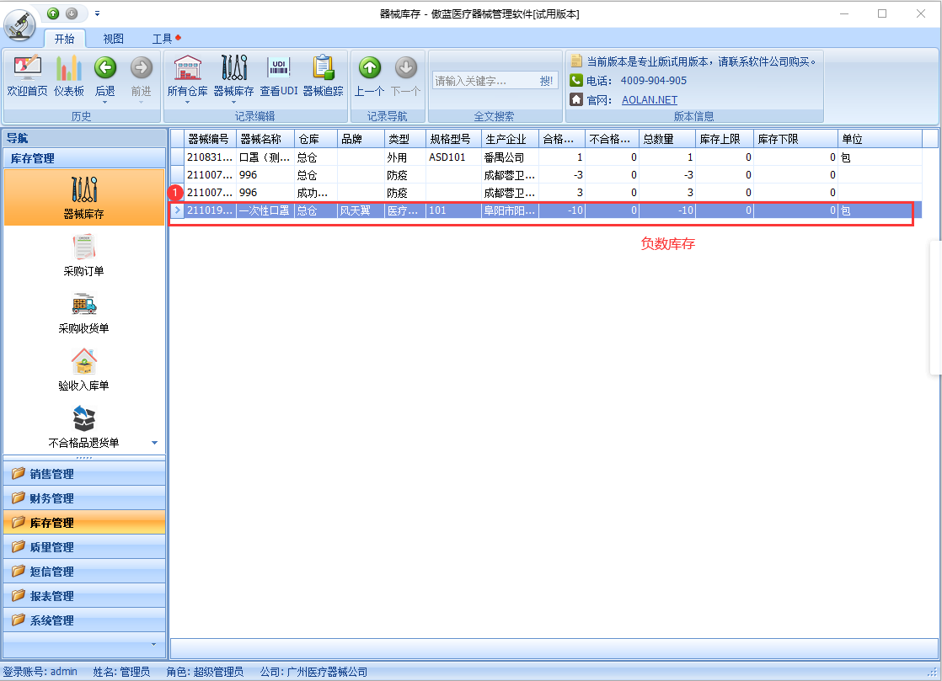This screenshot has width=942, height=681.
Task: Sort by 生产企业 column header
Action: 510,139
